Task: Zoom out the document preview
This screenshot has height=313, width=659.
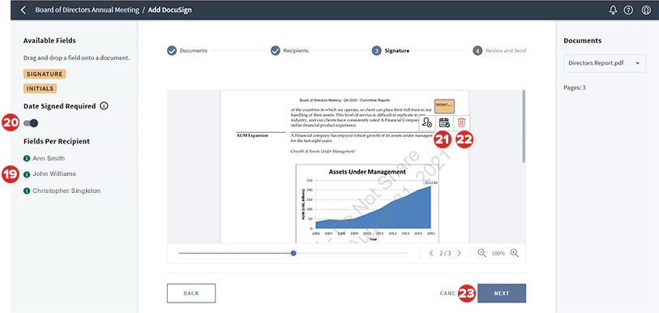Action: coord(482,253)
